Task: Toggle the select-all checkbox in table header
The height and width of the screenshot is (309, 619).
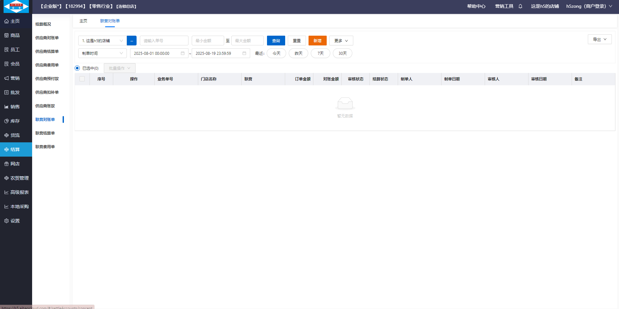Action: 82,79
